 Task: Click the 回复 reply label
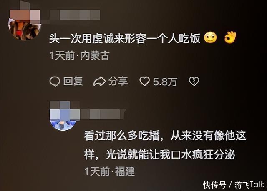73,81
